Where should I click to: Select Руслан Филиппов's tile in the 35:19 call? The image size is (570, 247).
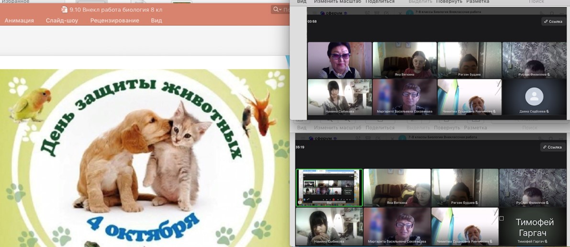[x=533, y=188]
